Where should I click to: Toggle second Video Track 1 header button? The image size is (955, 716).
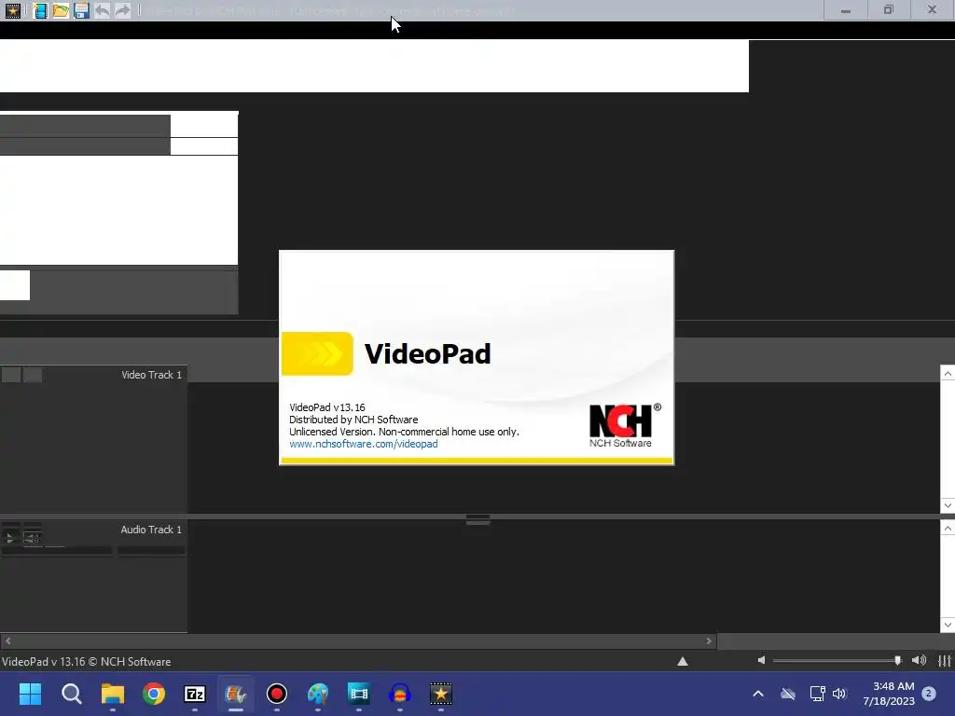[33, 375]
